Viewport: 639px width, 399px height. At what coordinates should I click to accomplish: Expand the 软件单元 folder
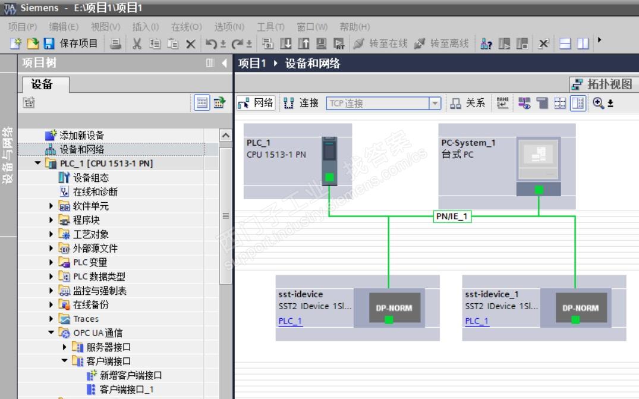tap(51, 206)
